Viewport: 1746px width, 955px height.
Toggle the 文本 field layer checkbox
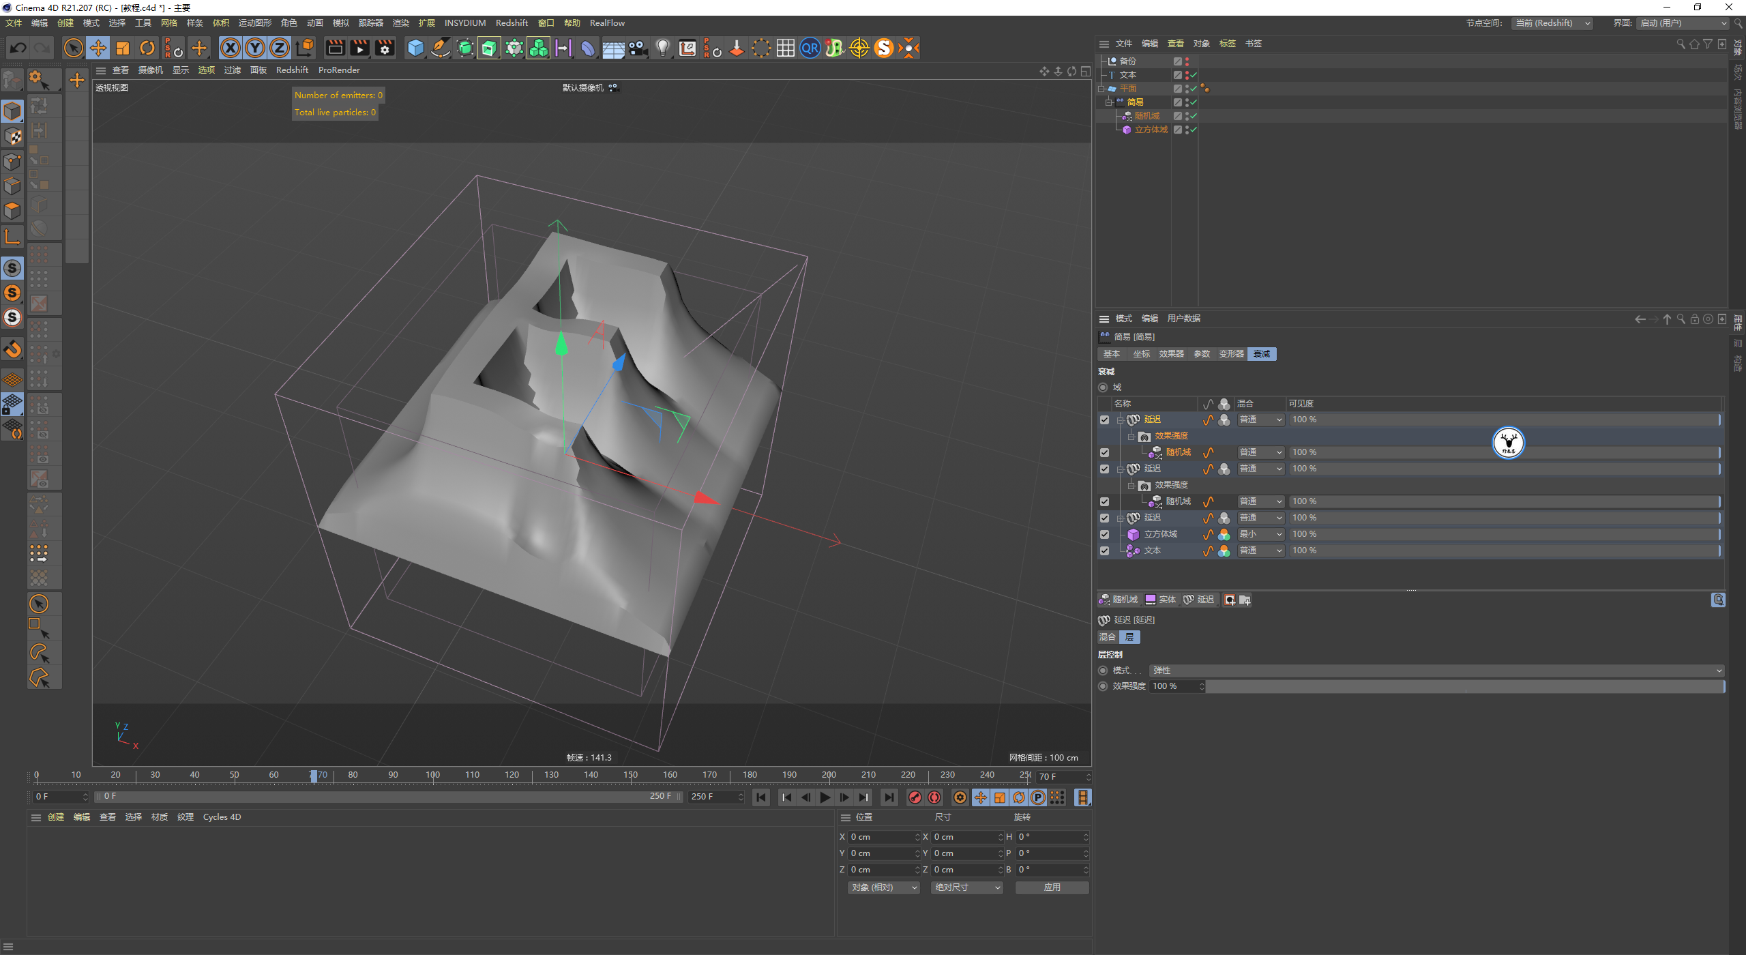tap(1104, 551)
